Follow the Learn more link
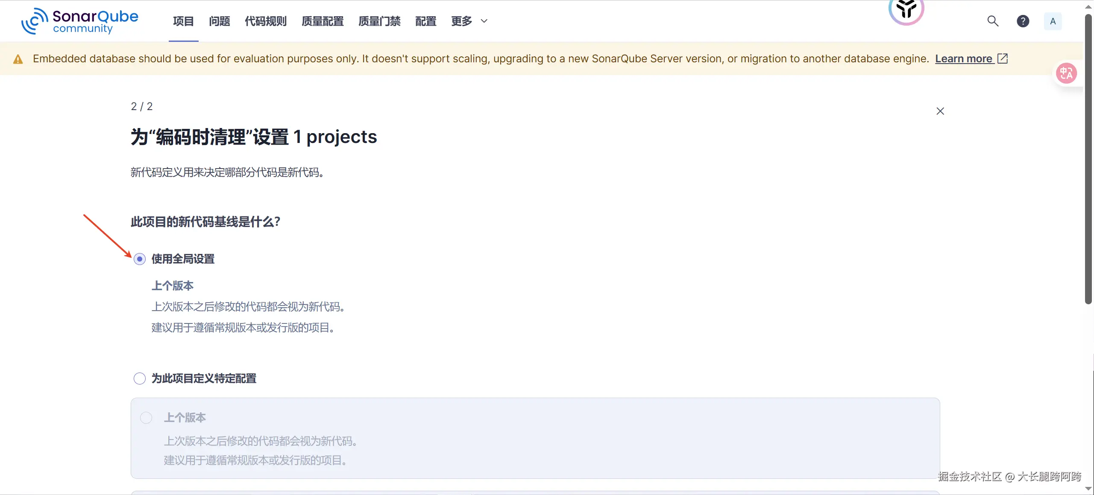This screenshot has height=495, width=1094. (963, 58)
